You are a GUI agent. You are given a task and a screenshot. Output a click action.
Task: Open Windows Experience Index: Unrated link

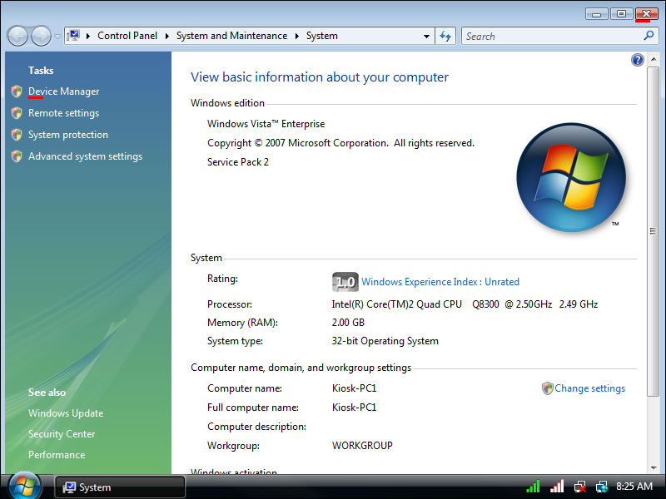coord(440,282)
